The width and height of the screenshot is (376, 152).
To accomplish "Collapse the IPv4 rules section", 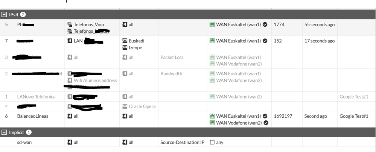I will pyautogui.click(x=4, y=14).
